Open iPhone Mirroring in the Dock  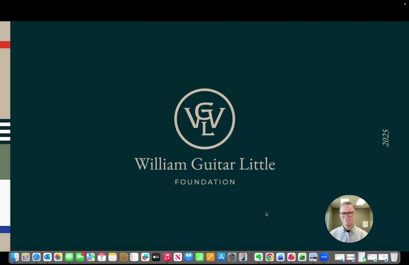click(x=243, y=257)
